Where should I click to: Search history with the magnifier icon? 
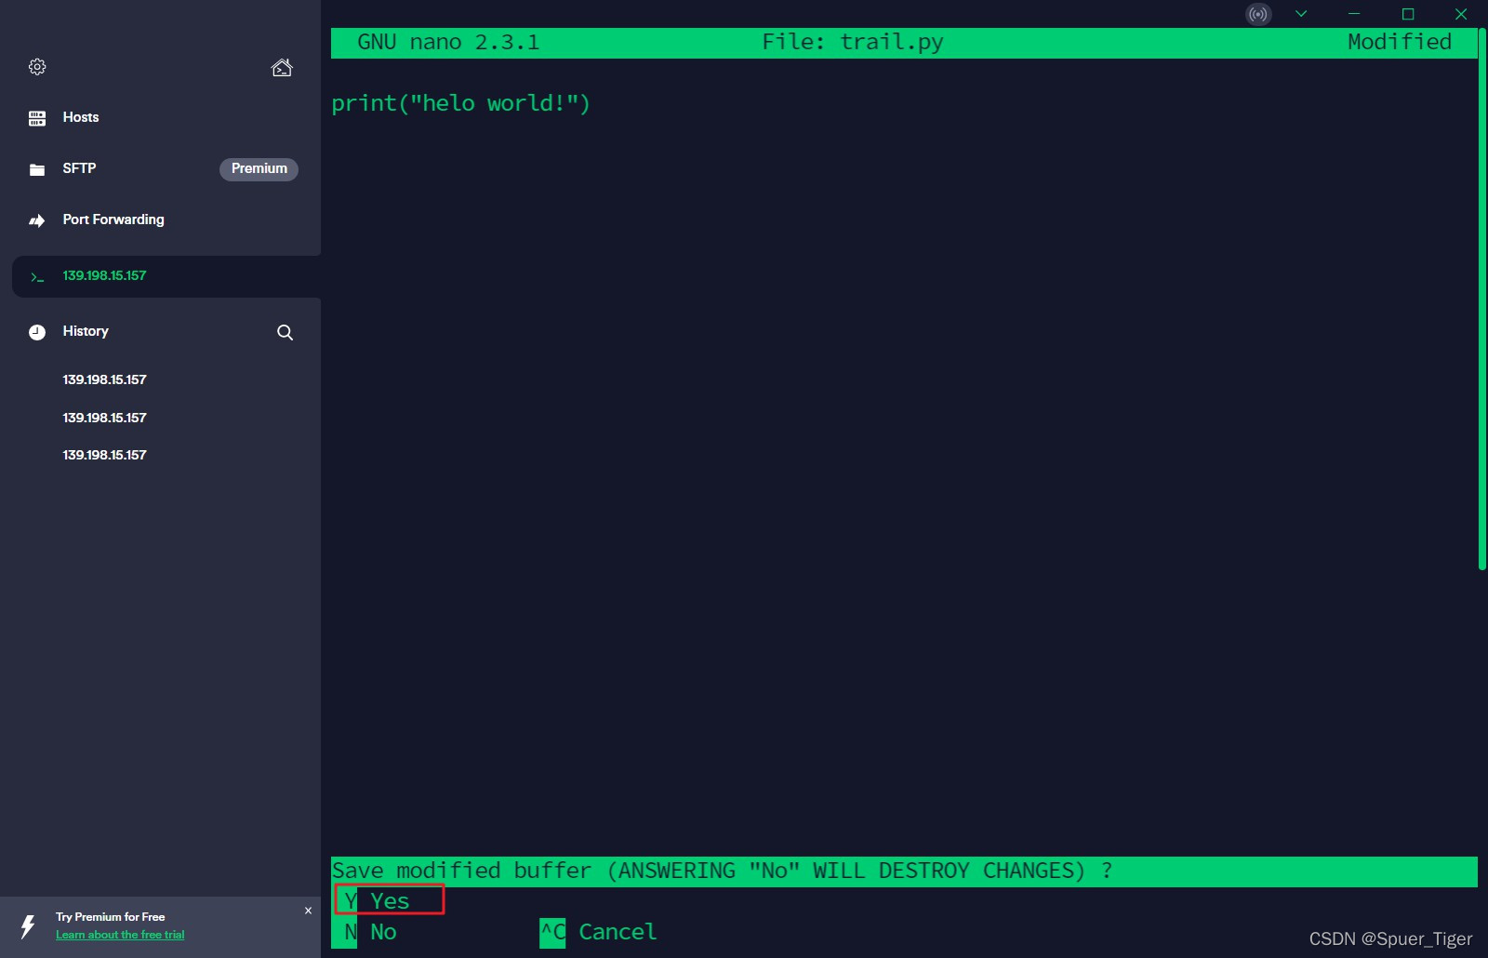coord(285,332)
